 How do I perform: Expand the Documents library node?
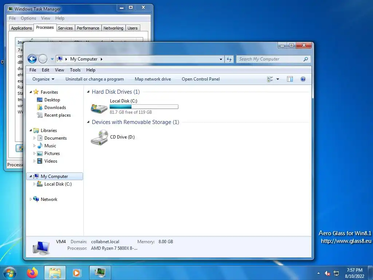click(34, 138)
